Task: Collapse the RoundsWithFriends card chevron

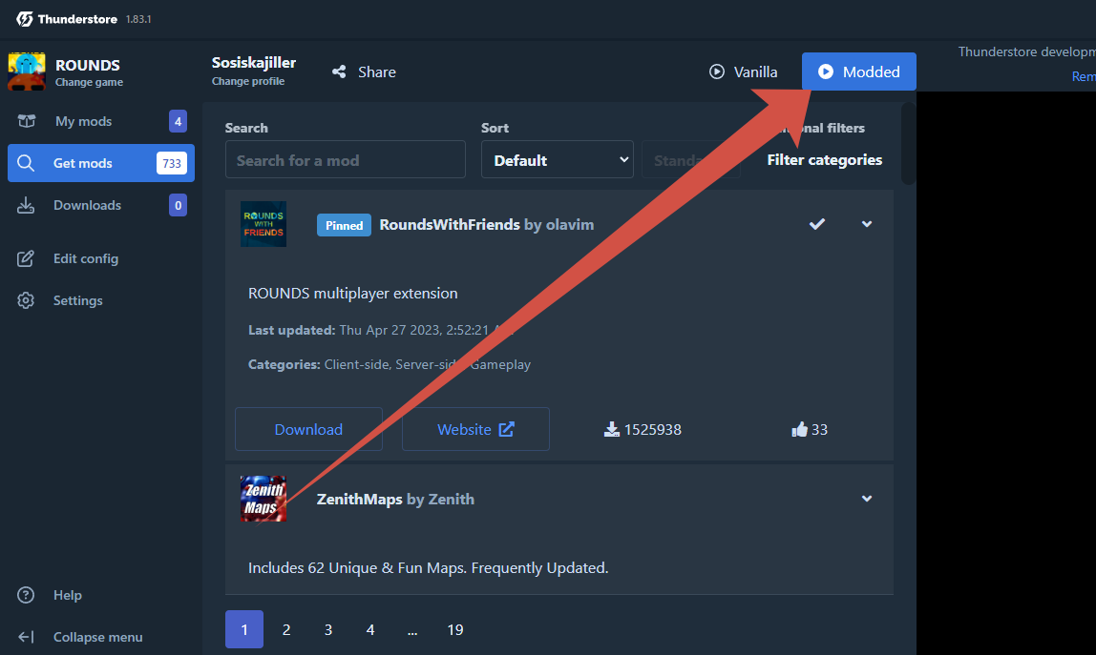Action: click(x=867, y=224)
